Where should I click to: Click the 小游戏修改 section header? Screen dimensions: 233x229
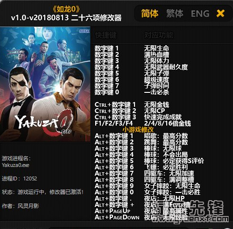click(138, 129)
